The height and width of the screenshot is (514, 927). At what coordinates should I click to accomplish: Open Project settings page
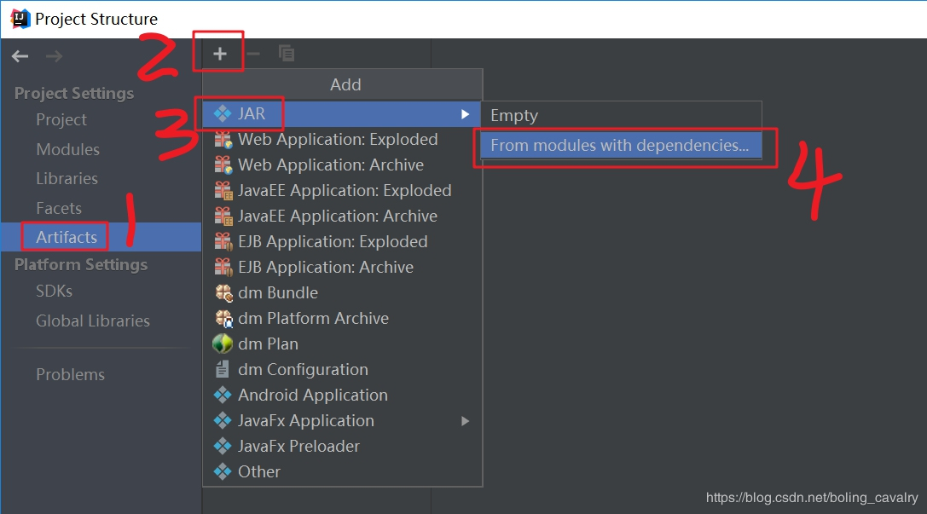61,119
